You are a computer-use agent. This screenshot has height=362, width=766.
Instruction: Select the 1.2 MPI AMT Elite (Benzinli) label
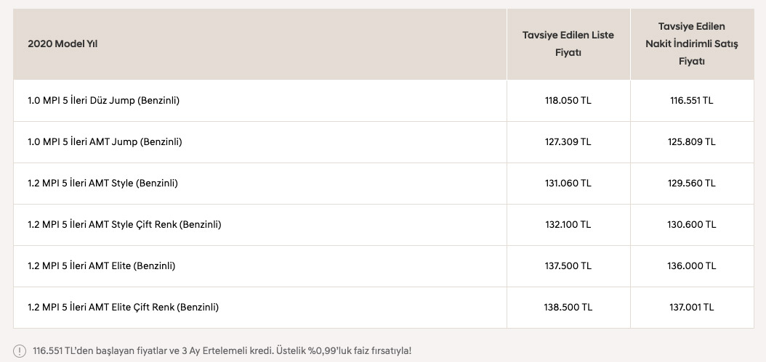[101, 266]
